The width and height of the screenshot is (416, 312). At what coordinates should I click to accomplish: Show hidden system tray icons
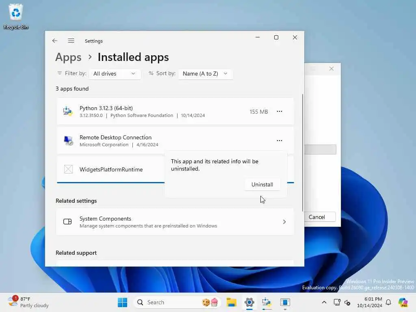(324, 302)
